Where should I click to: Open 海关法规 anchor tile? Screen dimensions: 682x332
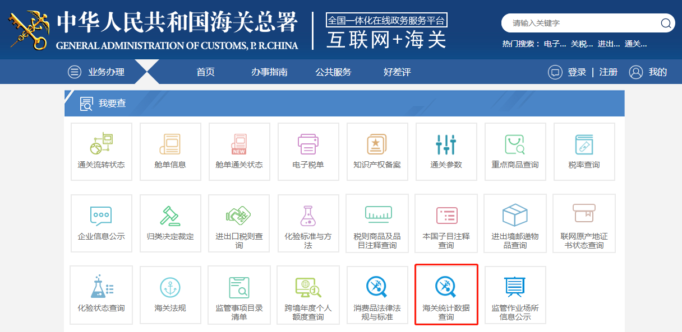(x=170, y=295)
